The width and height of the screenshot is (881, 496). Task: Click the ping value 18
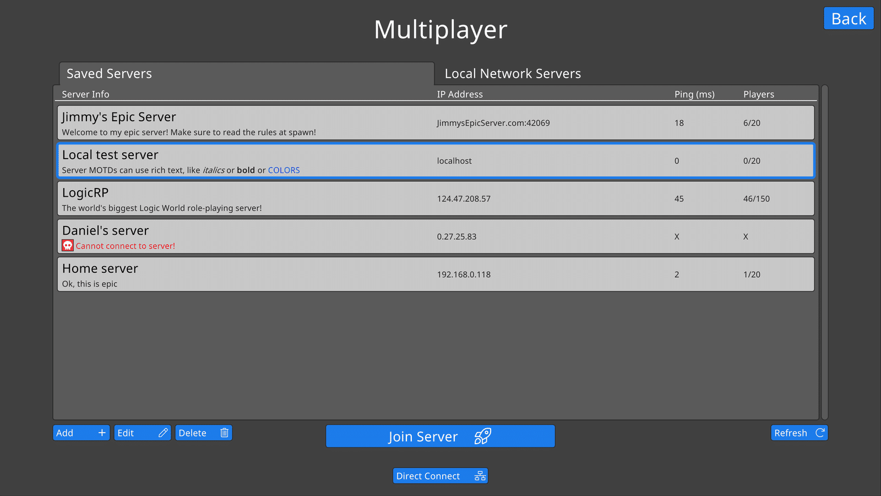click(679, 123)
